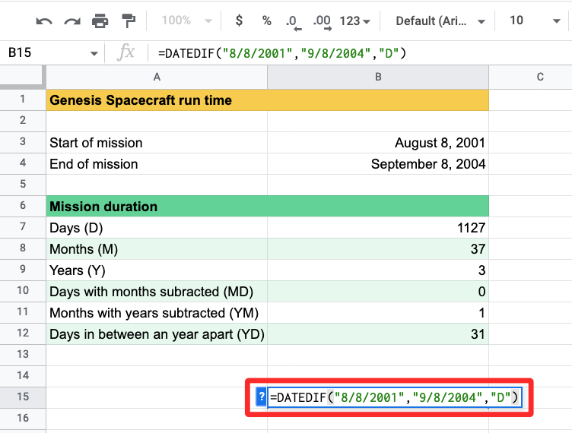572x433 pixels.
Task: Click the blue formula help question mark
Action: click(262, 397)
